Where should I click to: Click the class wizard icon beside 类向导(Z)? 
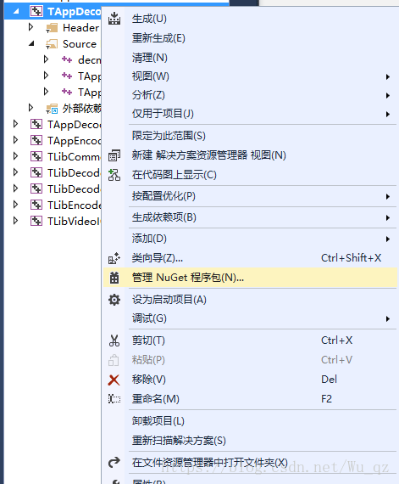coord(114,258)
